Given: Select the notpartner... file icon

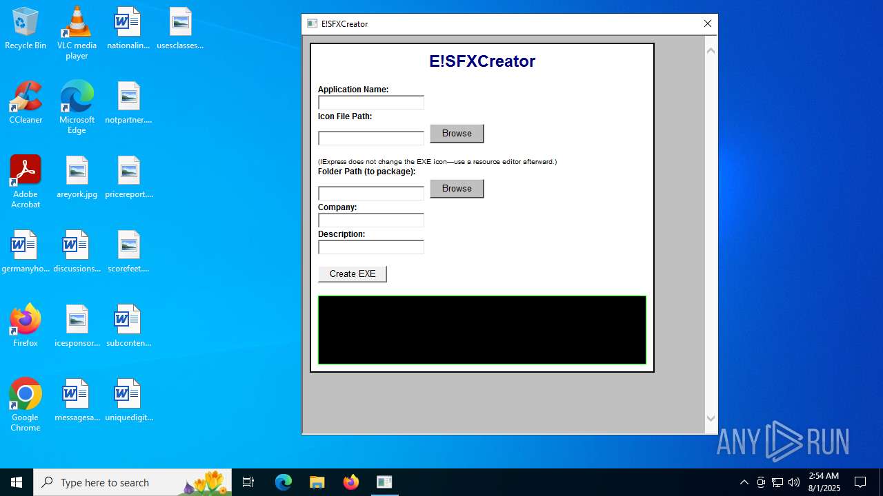Looking at the screenshot, I should point(128,103).
